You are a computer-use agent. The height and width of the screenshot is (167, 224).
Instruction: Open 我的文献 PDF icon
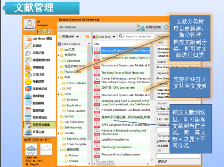[x=28, y=110]
